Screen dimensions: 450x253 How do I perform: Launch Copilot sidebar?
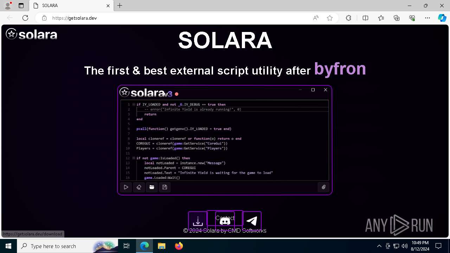coord(442,18)
